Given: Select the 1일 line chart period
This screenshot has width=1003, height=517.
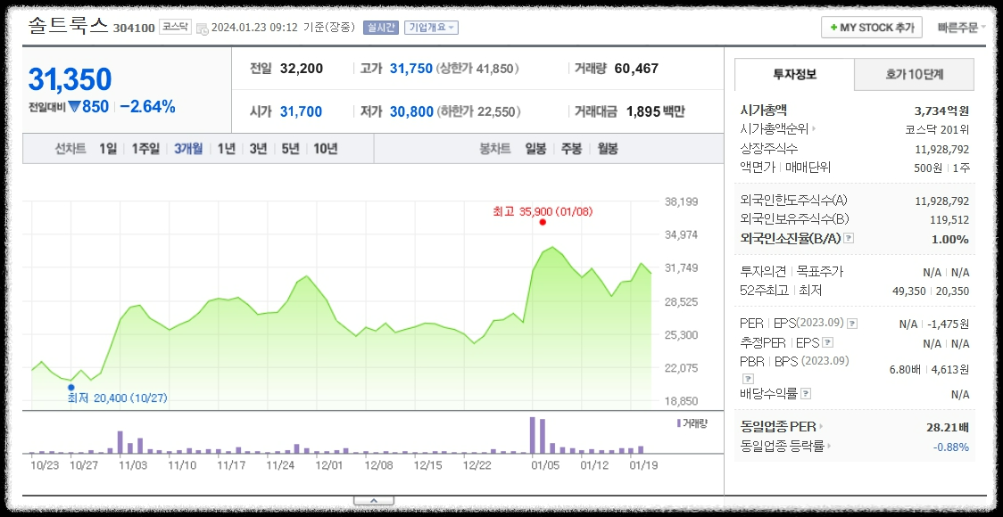Looking at the screenshot, I should [x=108, y=149].
